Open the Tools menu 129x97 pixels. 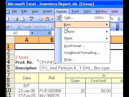(x=75, y=12)
